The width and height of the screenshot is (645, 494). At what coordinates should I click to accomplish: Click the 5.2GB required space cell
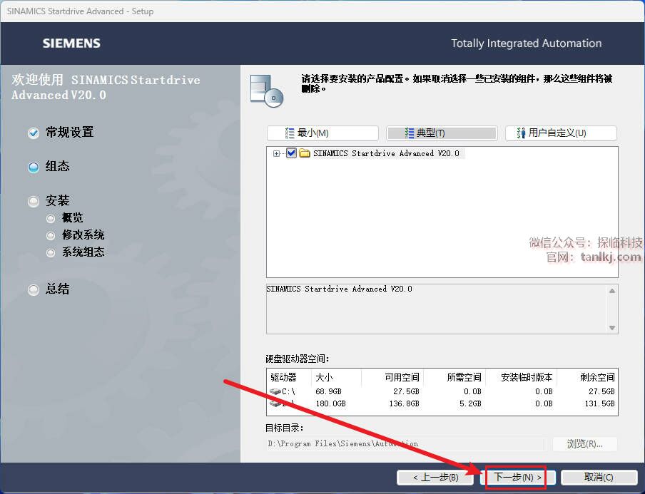[471, 404]
